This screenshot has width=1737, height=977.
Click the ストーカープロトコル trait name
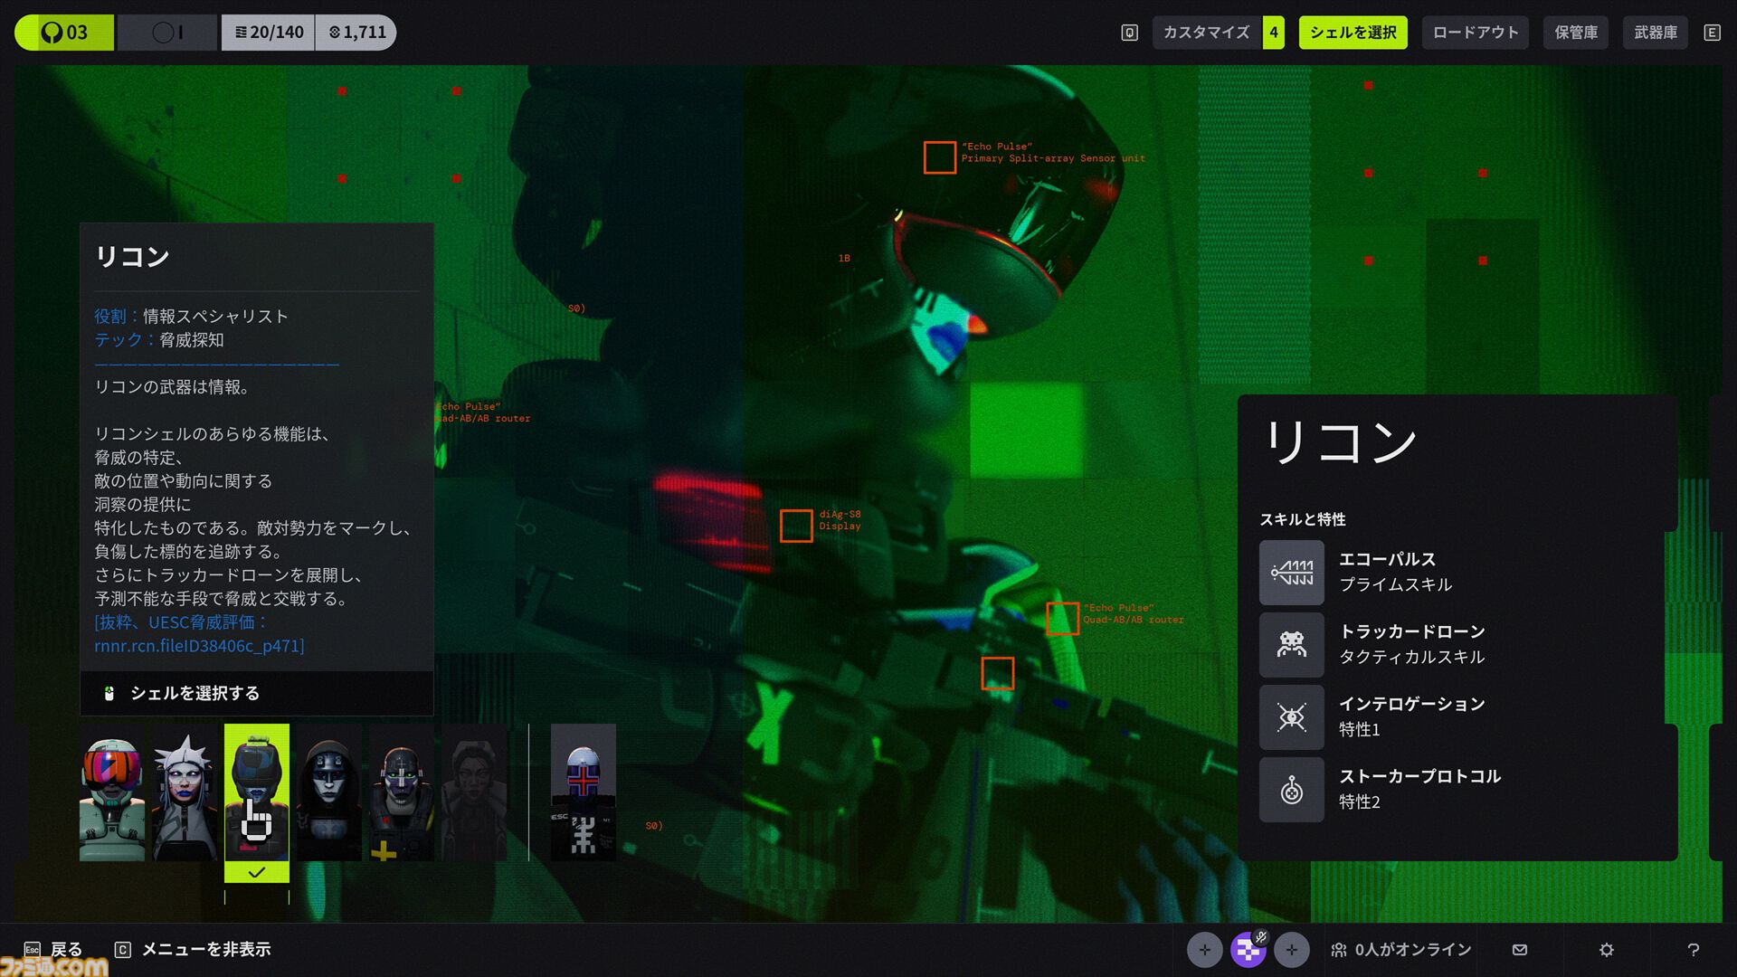coord(1420,777)
